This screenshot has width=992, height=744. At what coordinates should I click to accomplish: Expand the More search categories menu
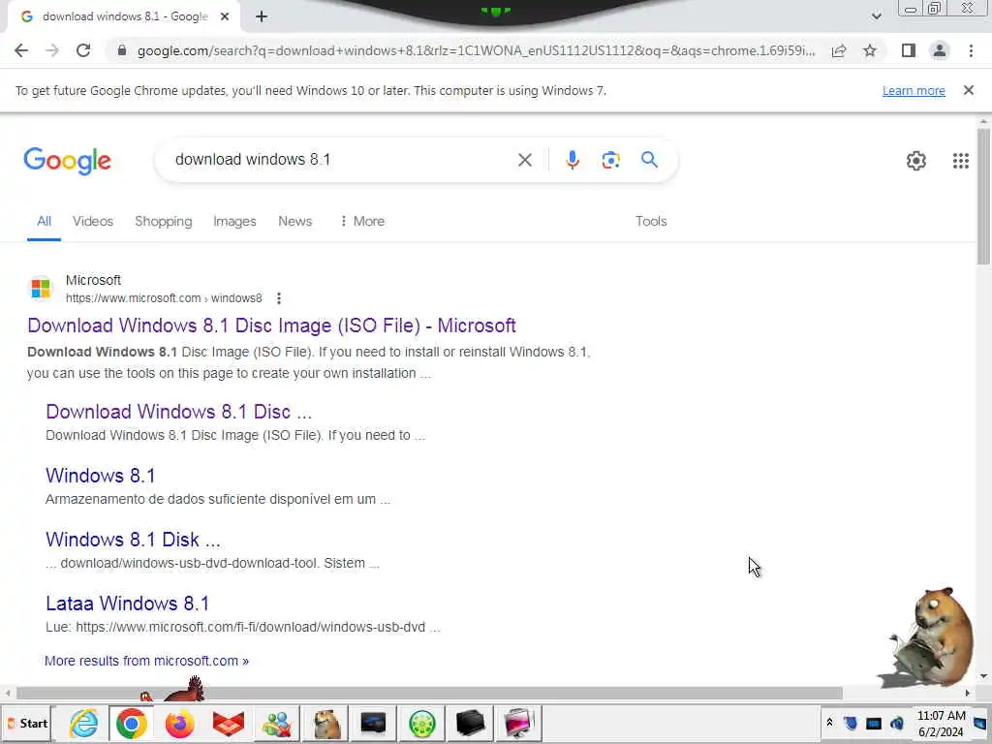[x=362, y=221]
